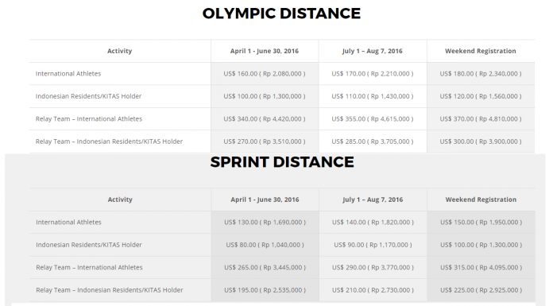Click the Sprint Distance heading
This screenshot has height=306, width=553.
click(x=282, y=162)
